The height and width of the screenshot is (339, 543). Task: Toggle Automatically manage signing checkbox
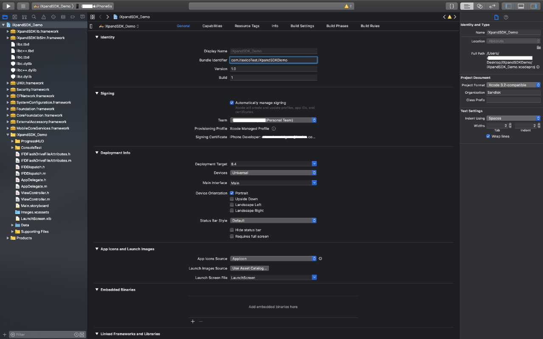232,103
